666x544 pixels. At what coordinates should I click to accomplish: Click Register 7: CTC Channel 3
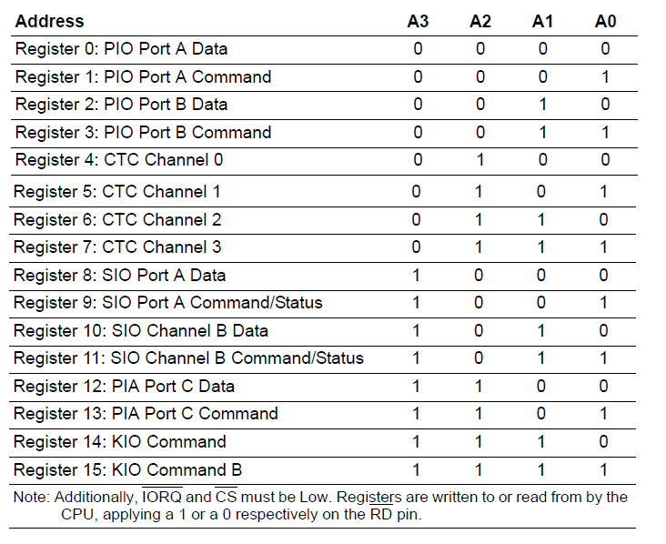pyautogui.click(x=117, y=247)
